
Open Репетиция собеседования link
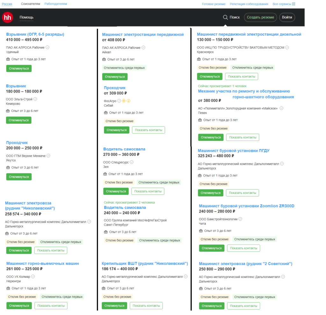coord(249,4)
